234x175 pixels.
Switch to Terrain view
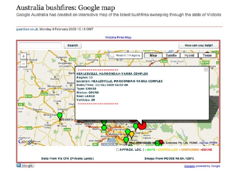tap(207, 55)
